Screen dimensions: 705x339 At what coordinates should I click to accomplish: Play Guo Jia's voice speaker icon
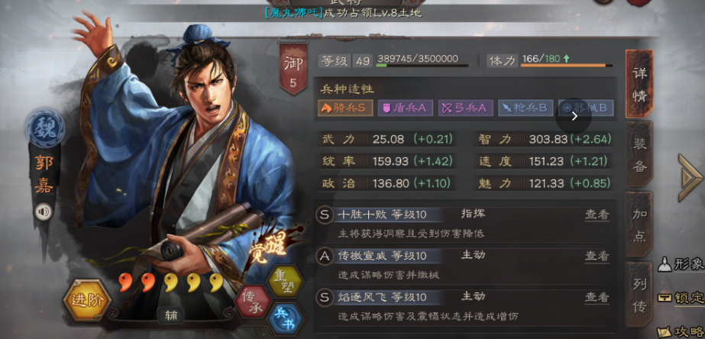(44, 211)
